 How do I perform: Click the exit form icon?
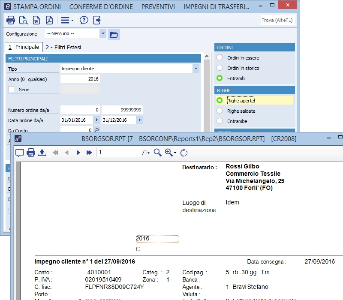point(97,20)
